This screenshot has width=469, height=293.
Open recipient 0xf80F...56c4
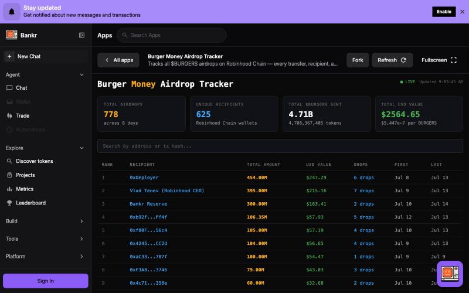(x=148, y=230)
